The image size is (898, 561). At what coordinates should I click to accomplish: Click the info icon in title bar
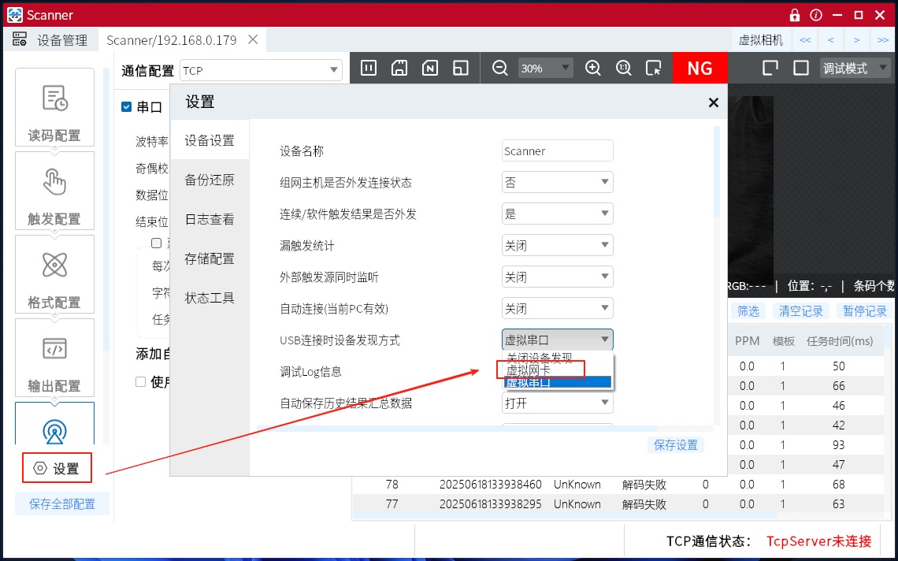pos(816,15)
